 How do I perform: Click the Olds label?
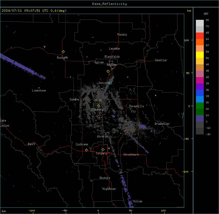tap(99, 100)
